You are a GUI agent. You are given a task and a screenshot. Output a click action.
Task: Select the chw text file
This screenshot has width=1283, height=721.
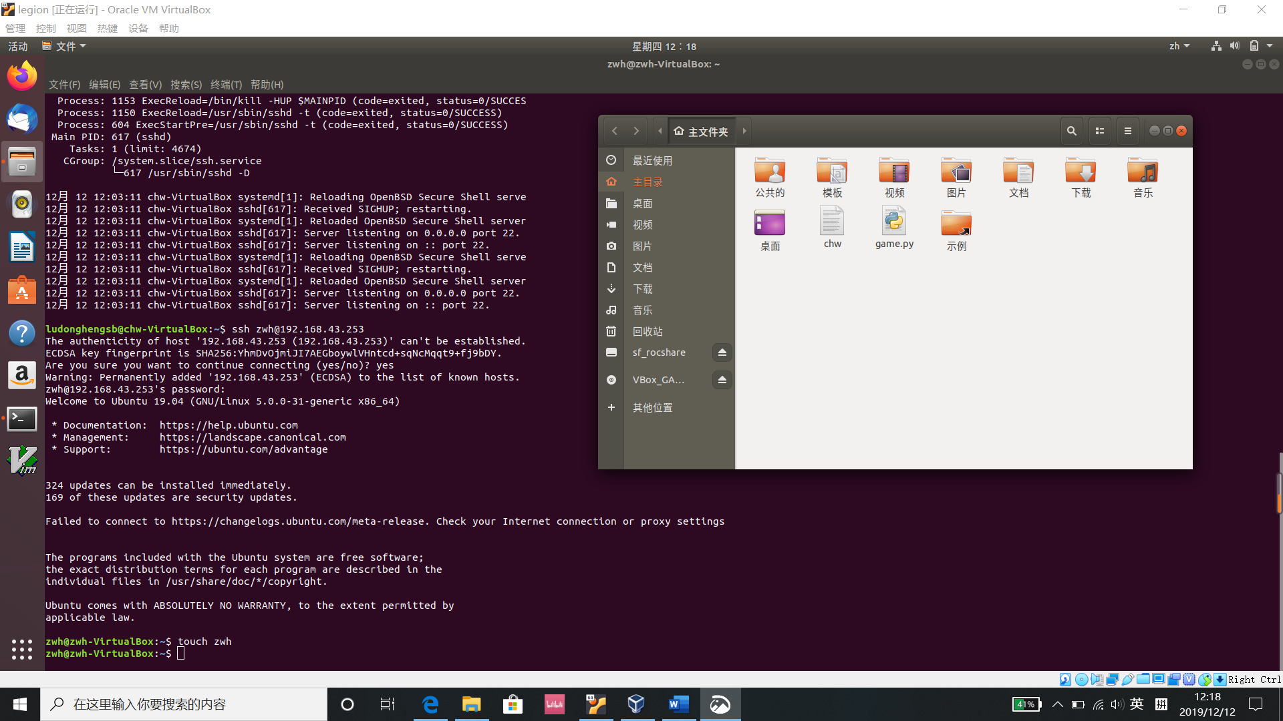832,228
